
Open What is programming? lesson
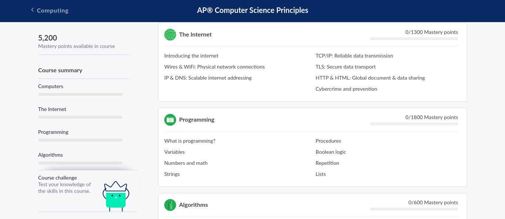coord(190,141)
